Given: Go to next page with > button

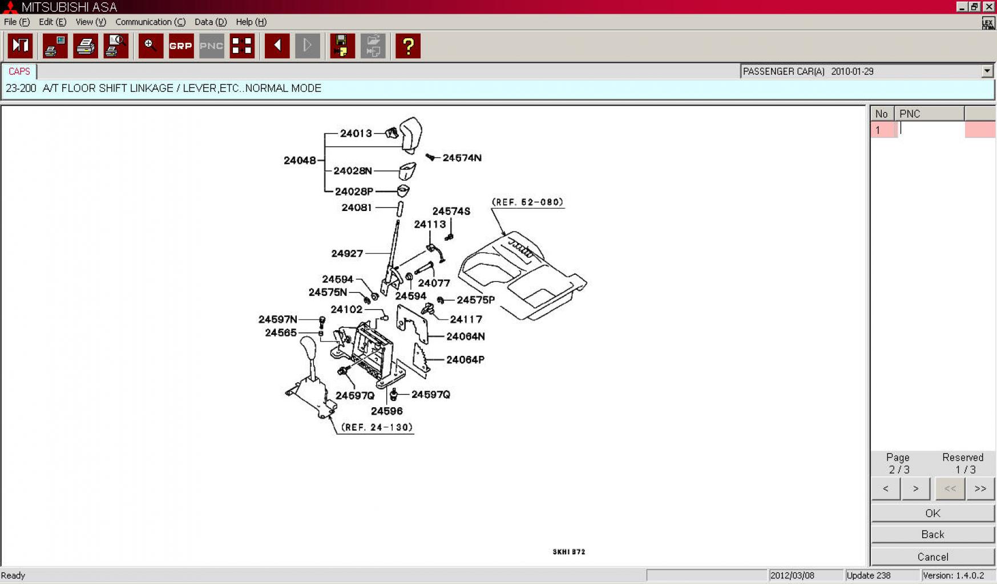Looking at the screenshot, I should (915, 489).
